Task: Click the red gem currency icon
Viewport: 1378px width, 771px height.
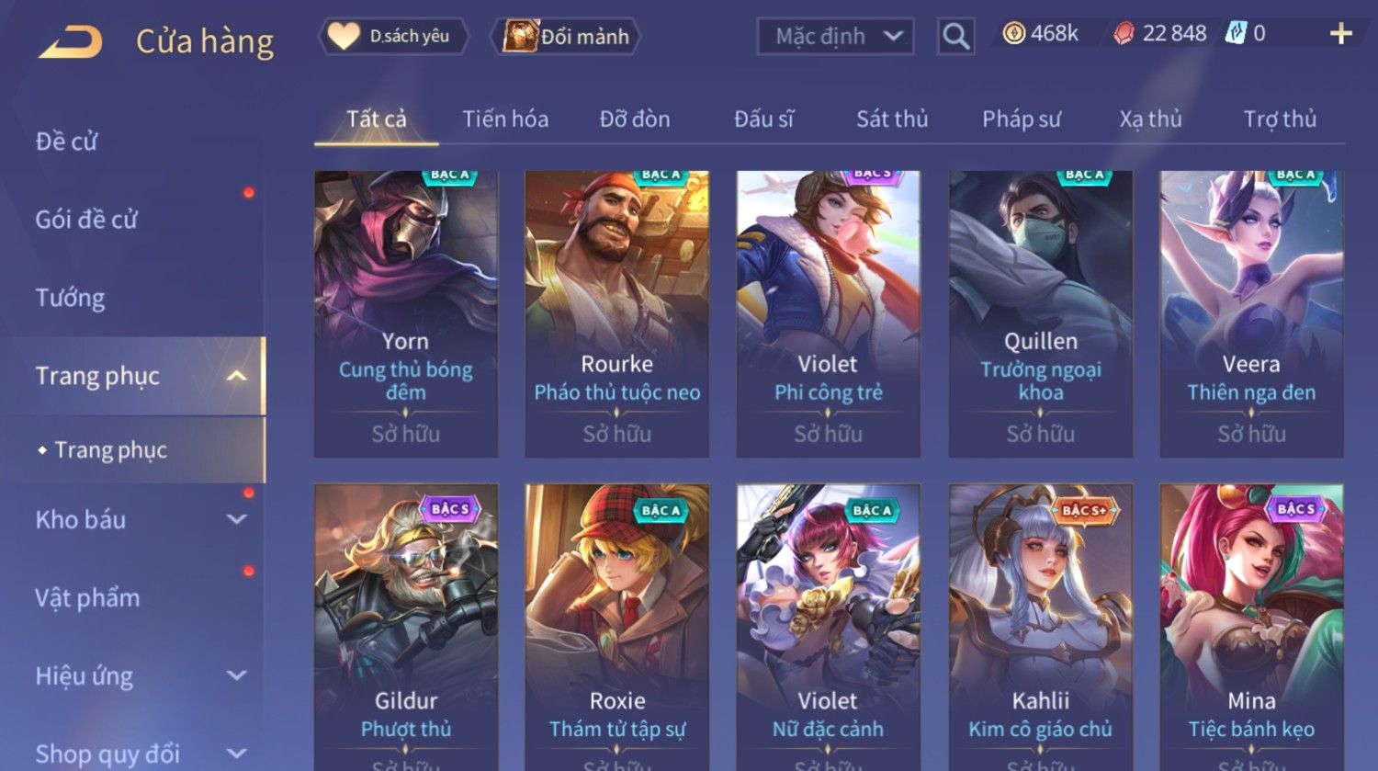Action: 1124,34
